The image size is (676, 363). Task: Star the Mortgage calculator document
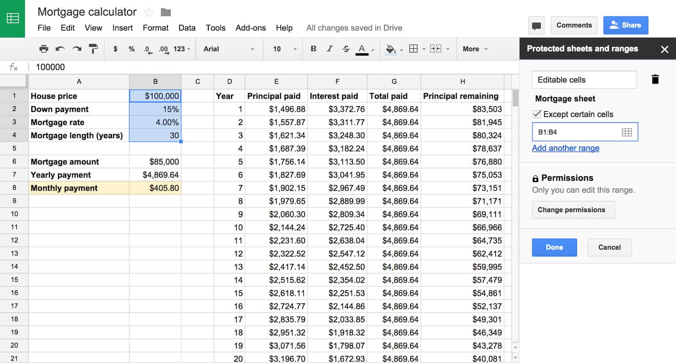click(x=149, y=12)
